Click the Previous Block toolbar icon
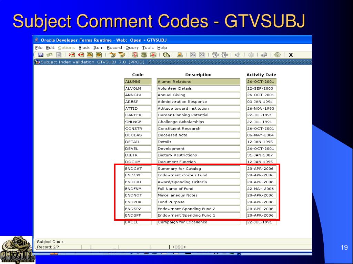Viewport: 353px width, 264px height. [x=112, y=55]
